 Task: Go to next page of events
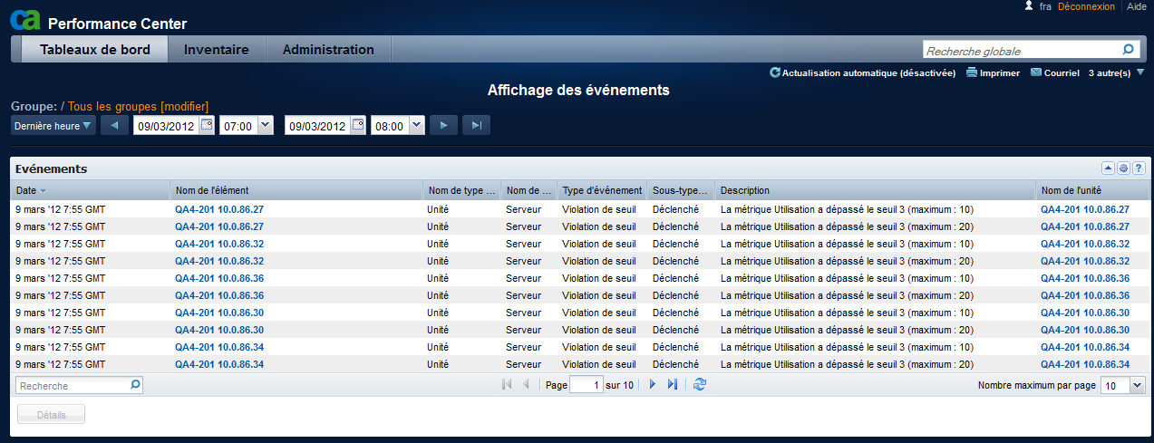coord(652,385)
